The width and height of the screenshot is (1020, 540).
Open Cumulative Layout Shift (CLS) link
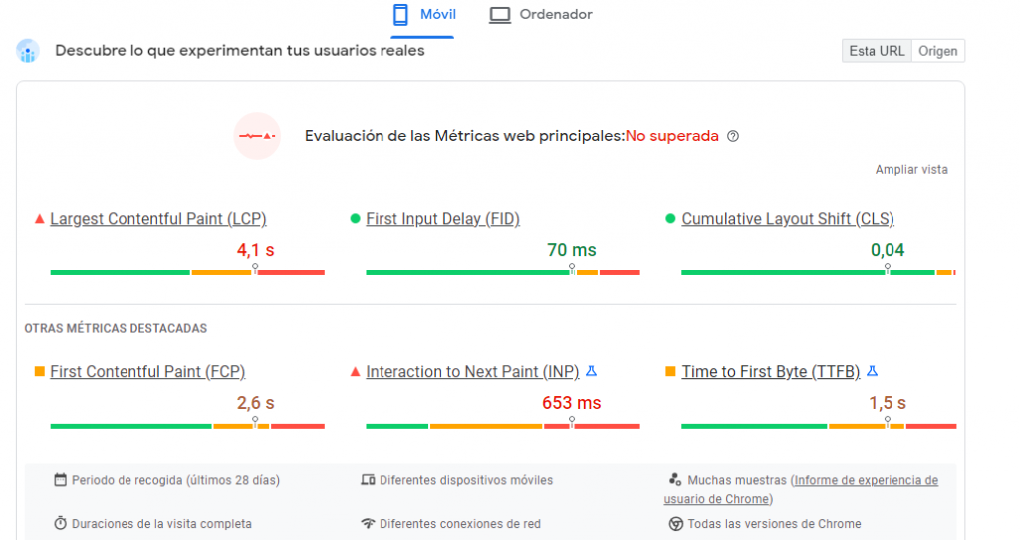(788, 219)
